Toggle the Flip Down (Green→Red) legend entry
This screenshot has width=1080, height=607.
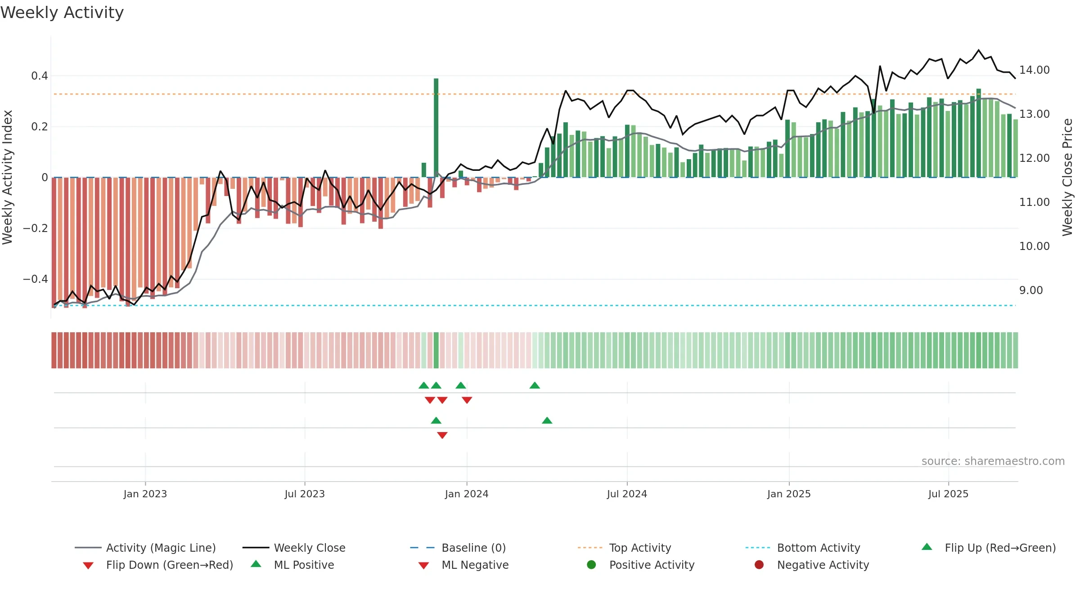pos(158,565)
